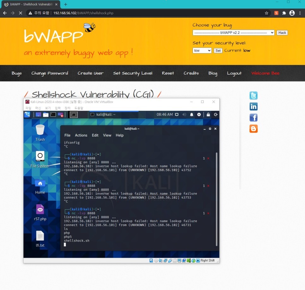Open VirtualBox 파일 menu
The width and height of the screenshot is (305, 290).
pyautogui.click(x=28, y=108)
